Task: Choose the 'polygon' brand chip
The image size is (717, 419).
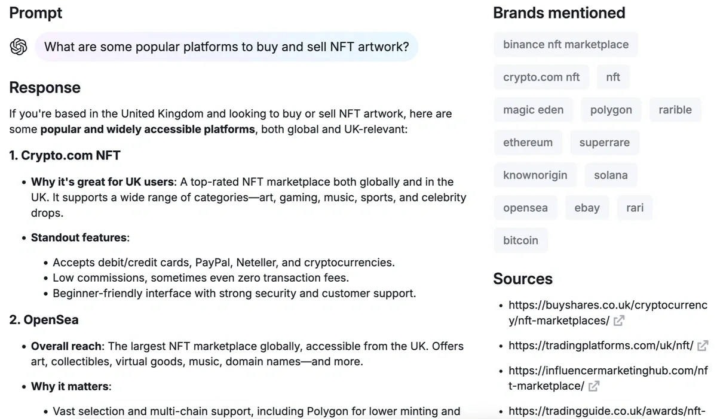Action: point(611,110)
